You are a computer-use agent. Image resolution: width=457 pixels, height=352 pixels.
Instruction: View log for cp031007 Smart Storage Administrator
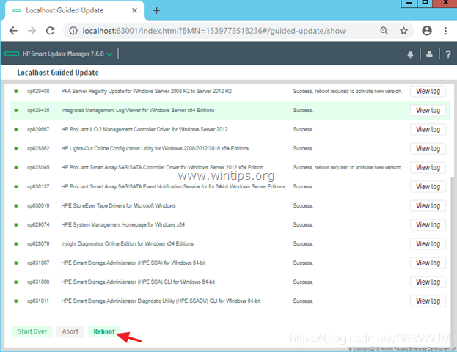tap(428, 263)
